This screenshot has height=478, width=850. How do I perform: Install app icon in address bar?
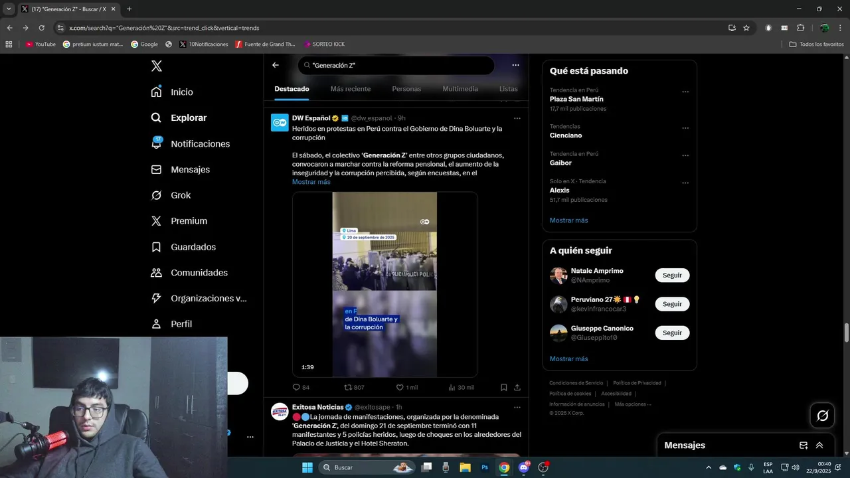tap(732, 28)
